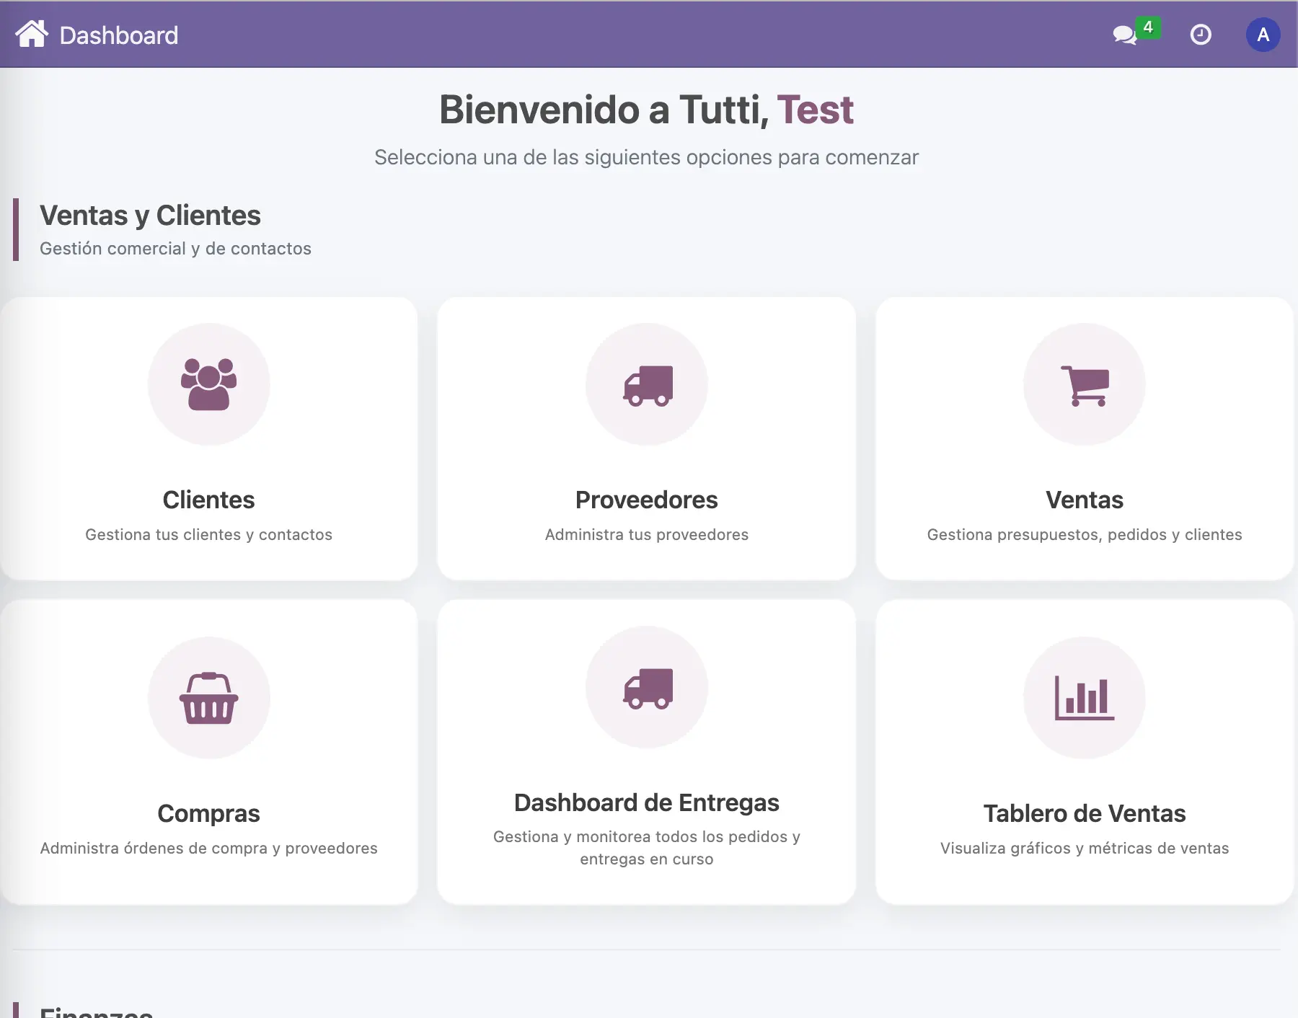Viewport: 1298px width, 1018px height.
Task: Open the Ventas card title
Action: (x=1084, y=500)
